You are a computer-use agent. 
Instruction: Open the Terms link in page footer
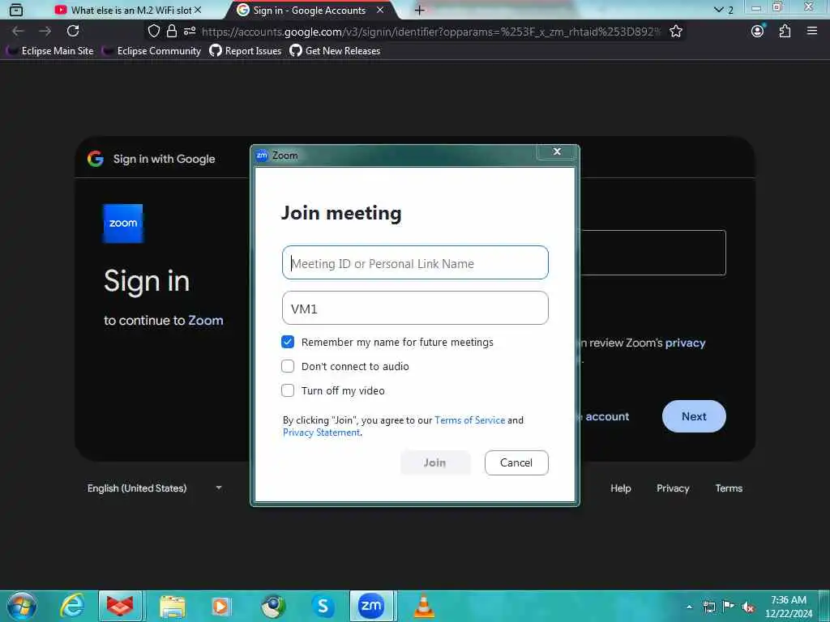pos(729,488)
